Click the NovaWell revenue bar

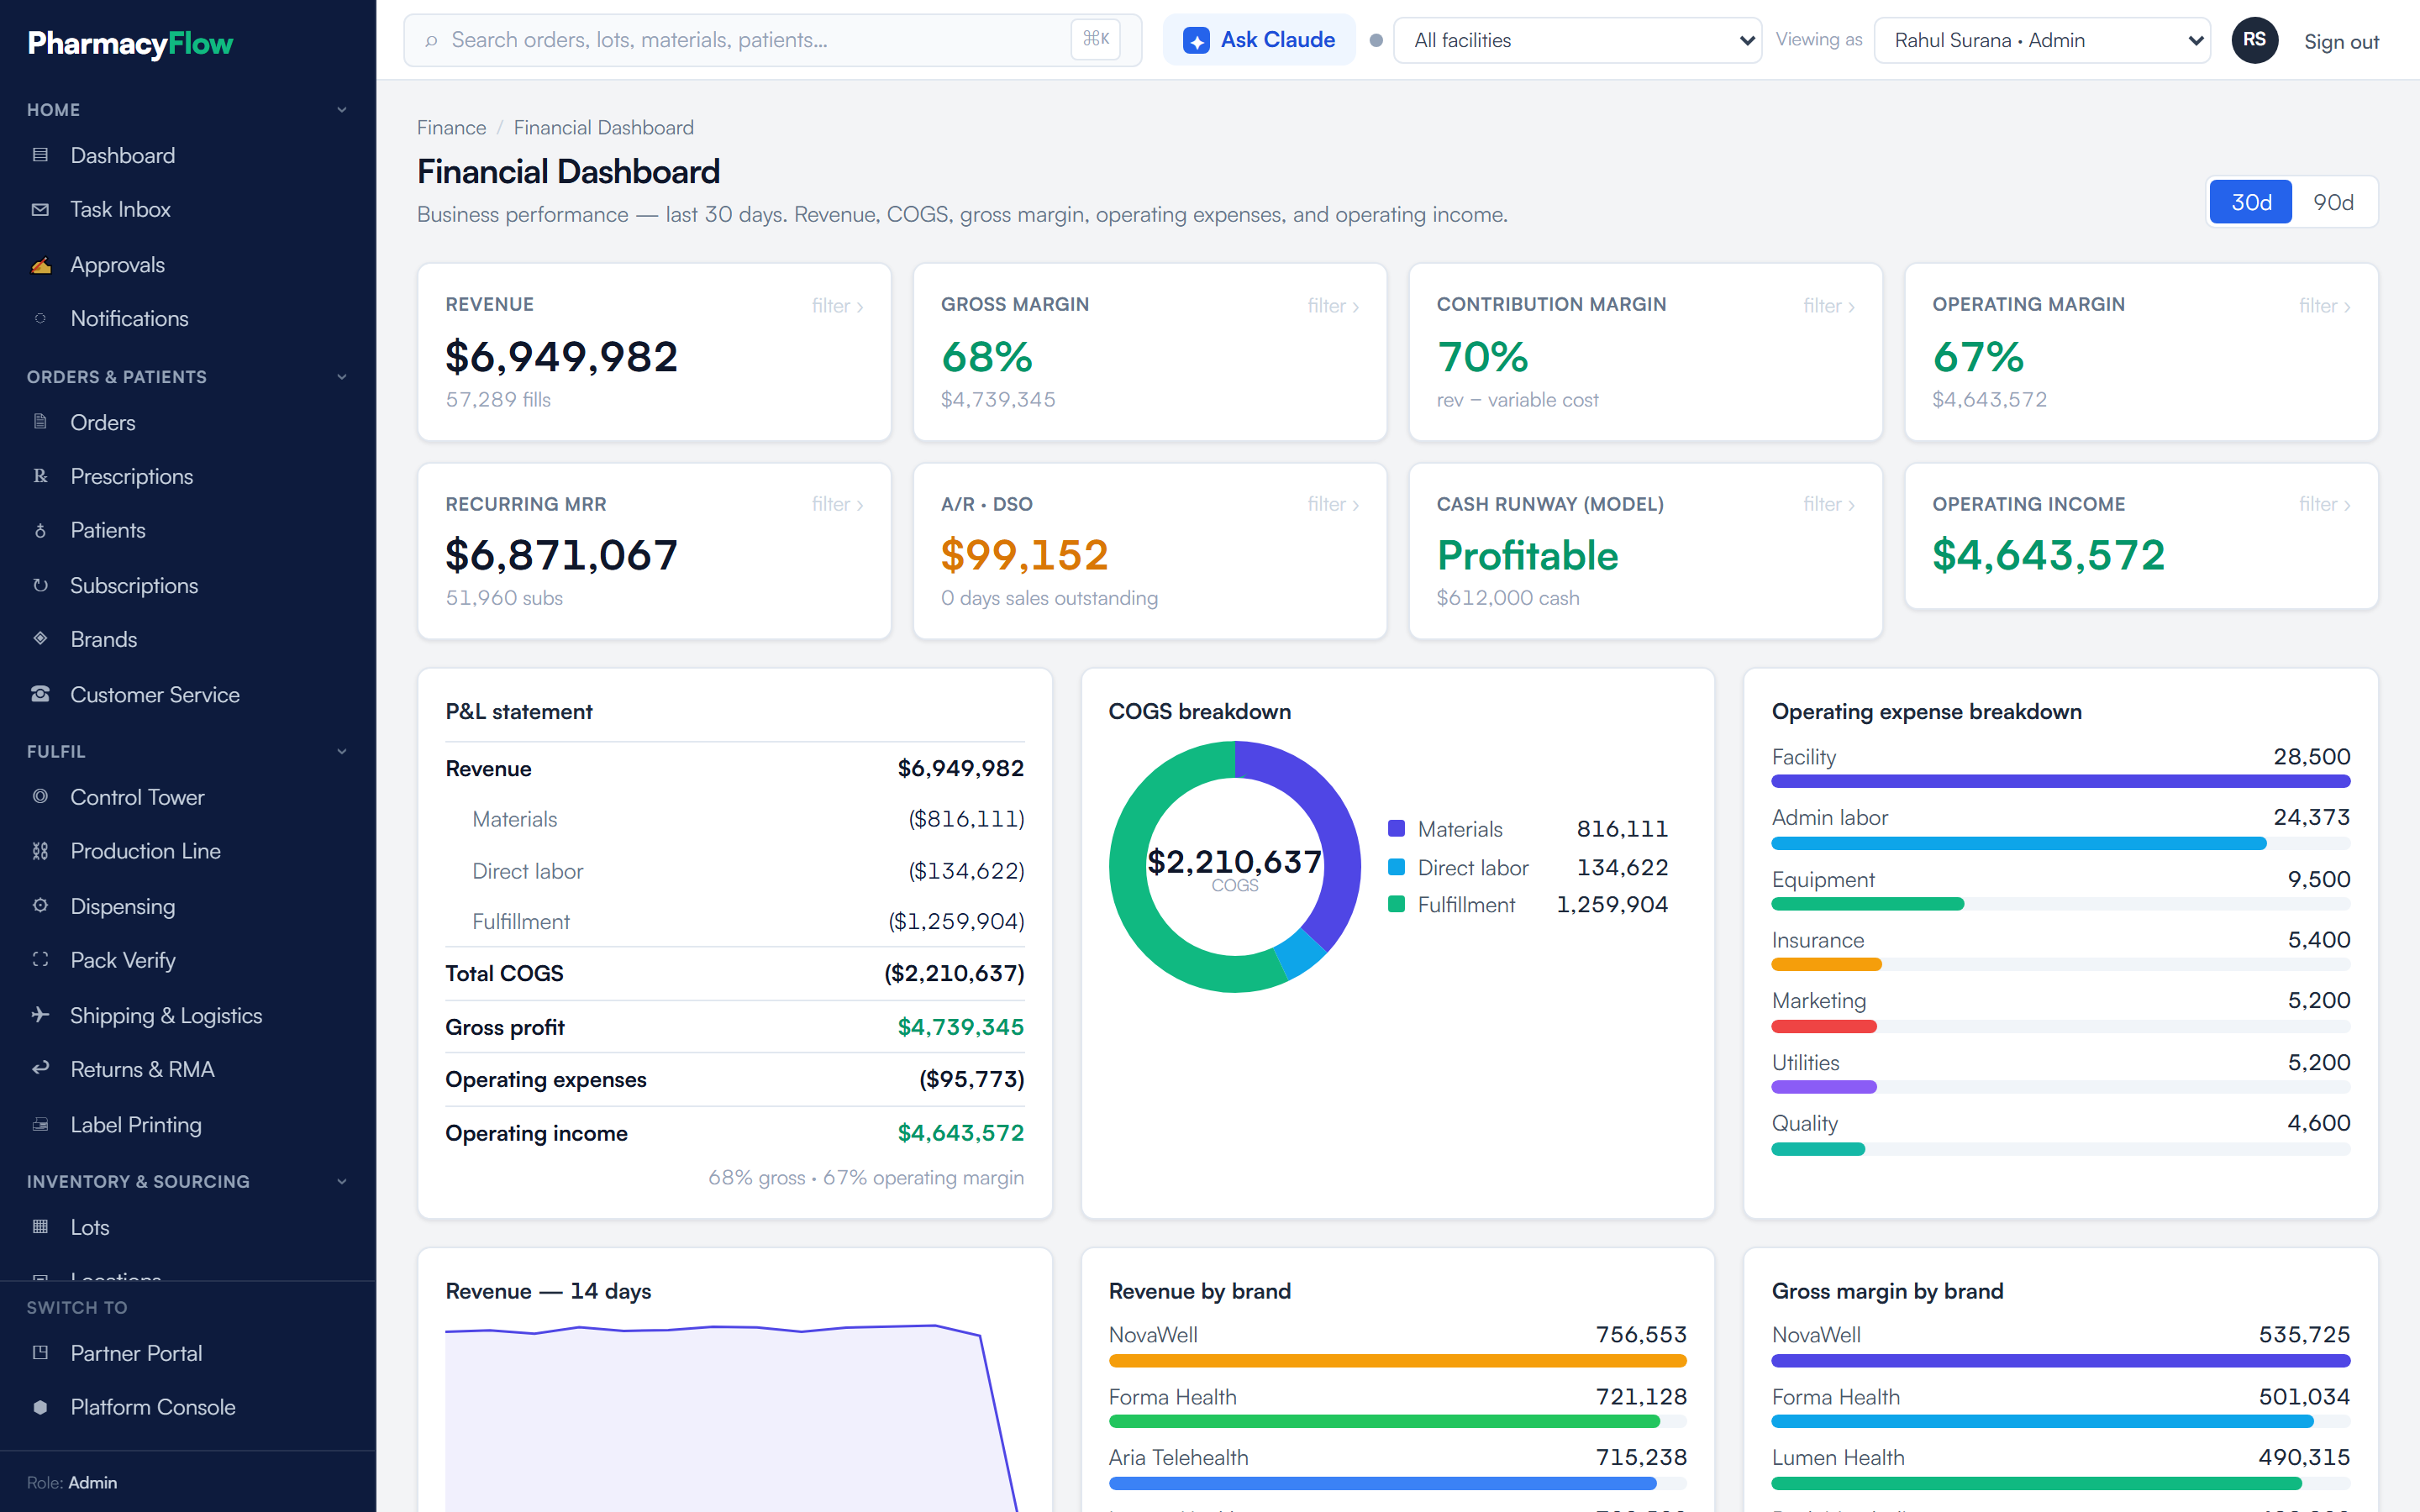[1397, 1360]
